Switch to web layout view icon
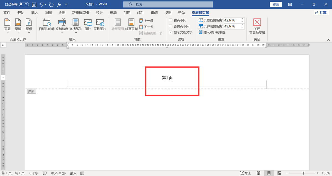This screenshot has width=332, height=176. [279, 173]
